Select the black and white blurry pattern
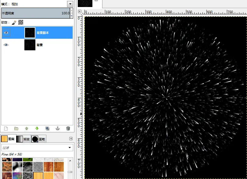The image size is (247, 179). [x=17, y=166]
